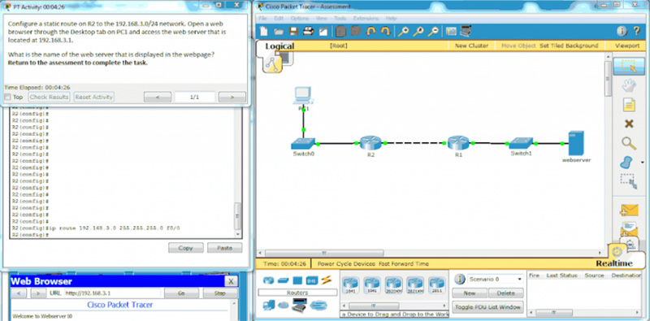Save the network with floppy disk icon

pyautogui.click(x=293, y=32)
